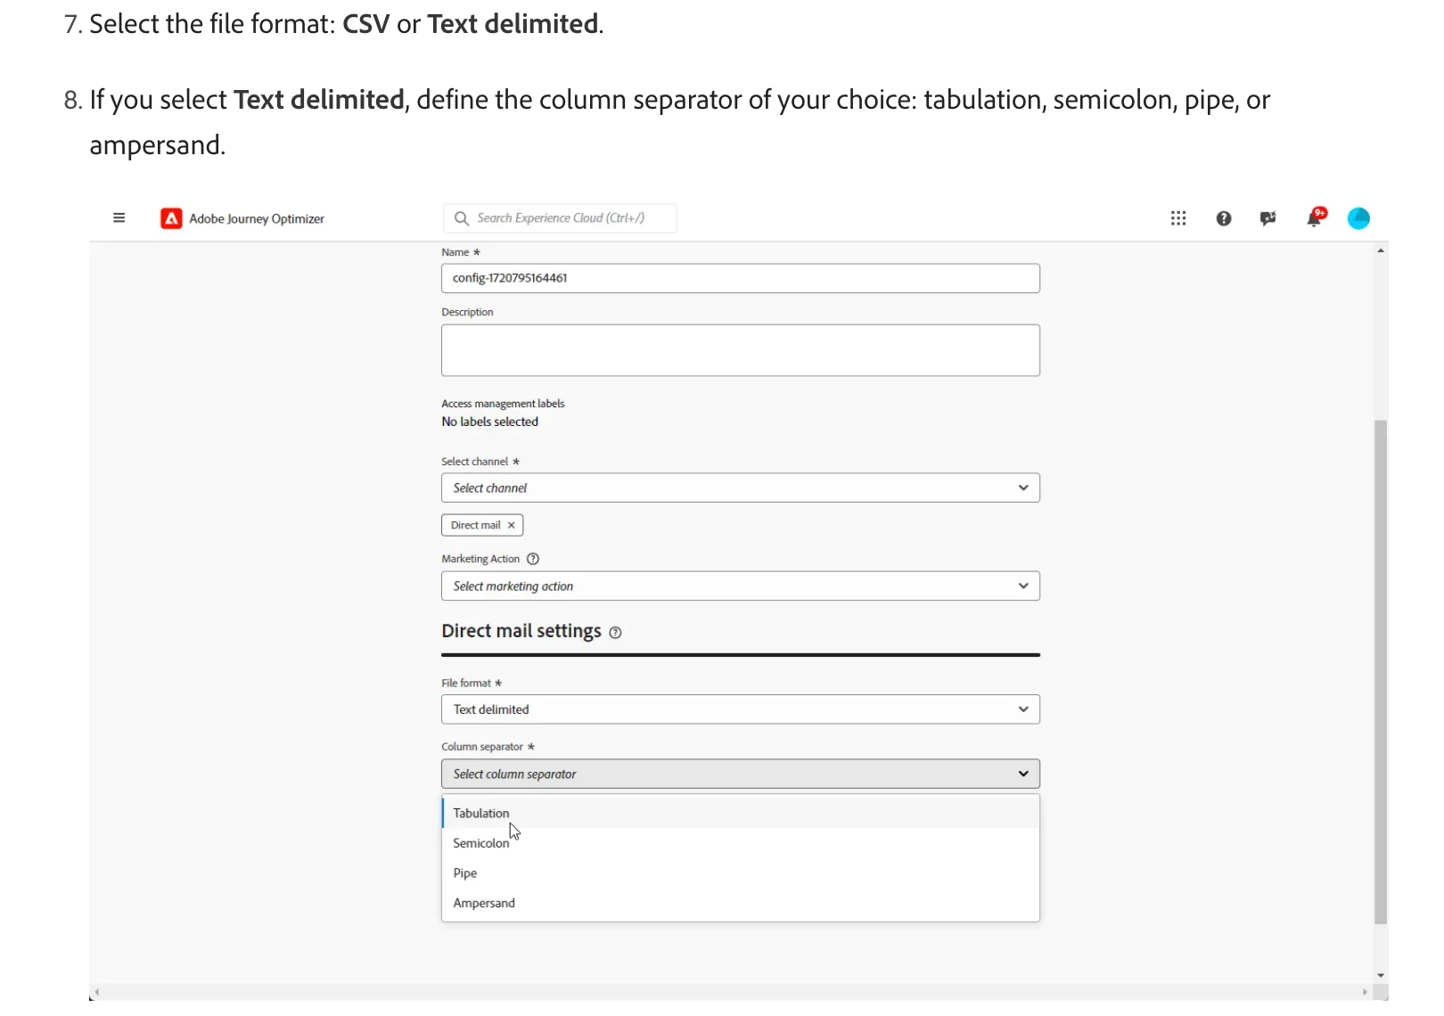Open the feedback chat icon
The width and height of the screenshot is (1444, 1016).
1268,218
